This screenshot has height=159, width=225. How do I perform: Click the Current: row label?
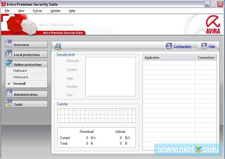65,138
